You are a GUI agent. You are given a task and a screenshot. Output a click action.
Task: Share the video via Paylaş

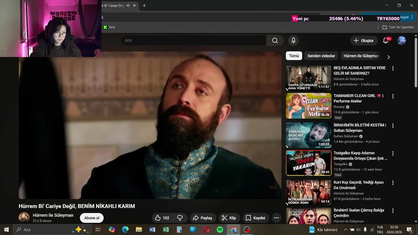tap(202, 218)
